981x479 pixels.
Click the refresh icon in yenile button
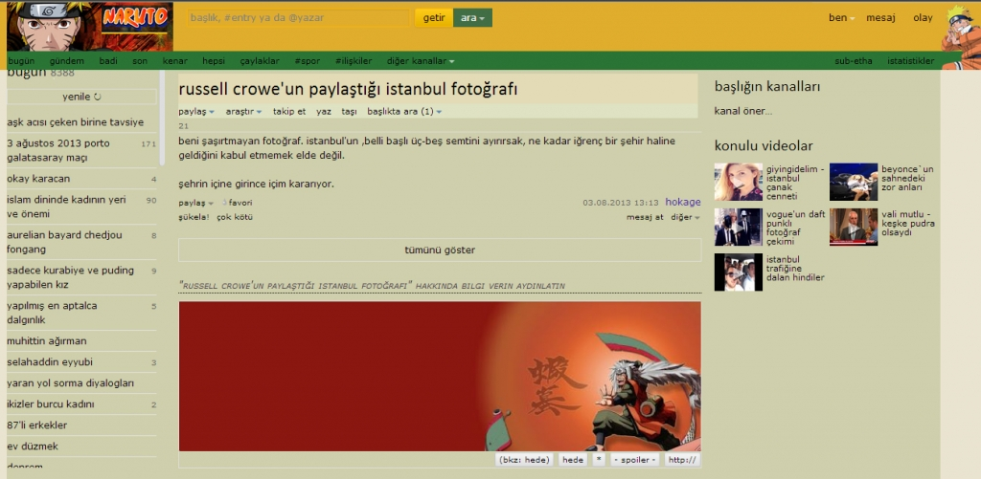tap(97, 97)
